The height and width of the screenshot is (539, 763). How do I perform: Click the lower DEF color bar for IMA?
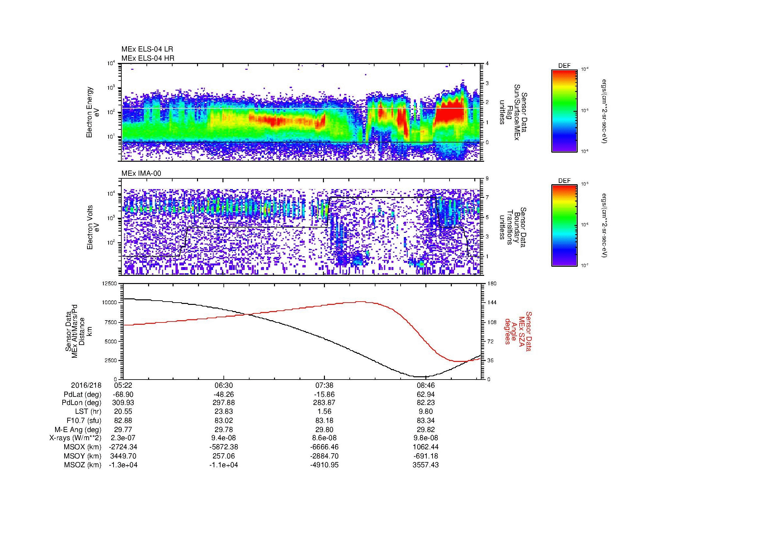[x=564, y=226]
